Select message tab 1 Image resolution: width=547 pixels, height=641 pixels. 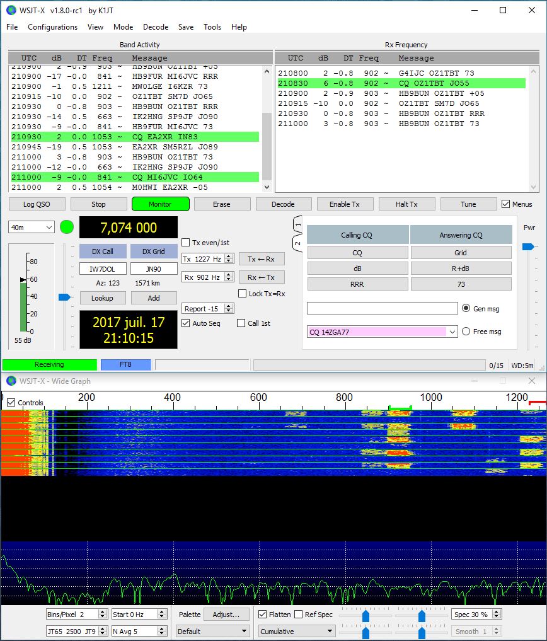(x=297, y=225)
